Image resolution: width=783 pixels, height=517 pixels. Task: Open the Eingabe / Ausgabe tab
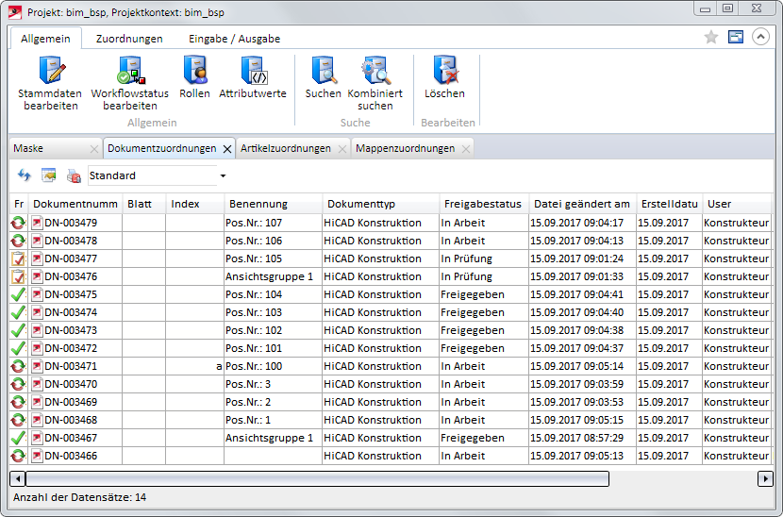(234, 39)
